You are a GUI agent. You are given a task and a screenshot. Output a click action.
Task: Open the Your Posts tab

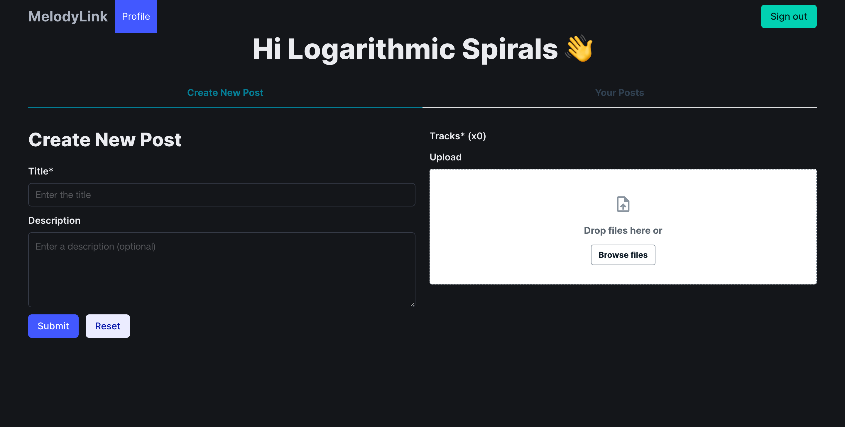(x=619, y=92)
